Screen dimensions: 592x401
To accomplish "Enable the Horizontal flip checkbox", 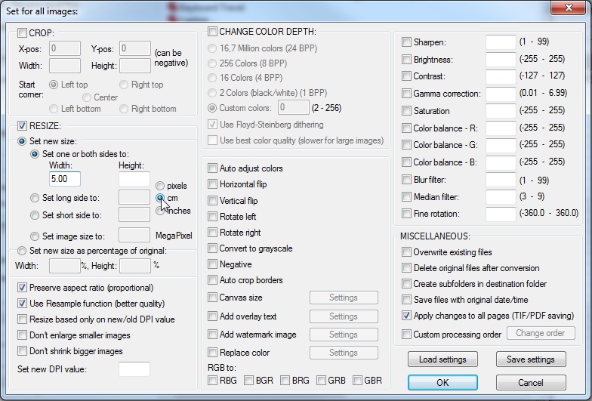I will click(x=213, y=184).
